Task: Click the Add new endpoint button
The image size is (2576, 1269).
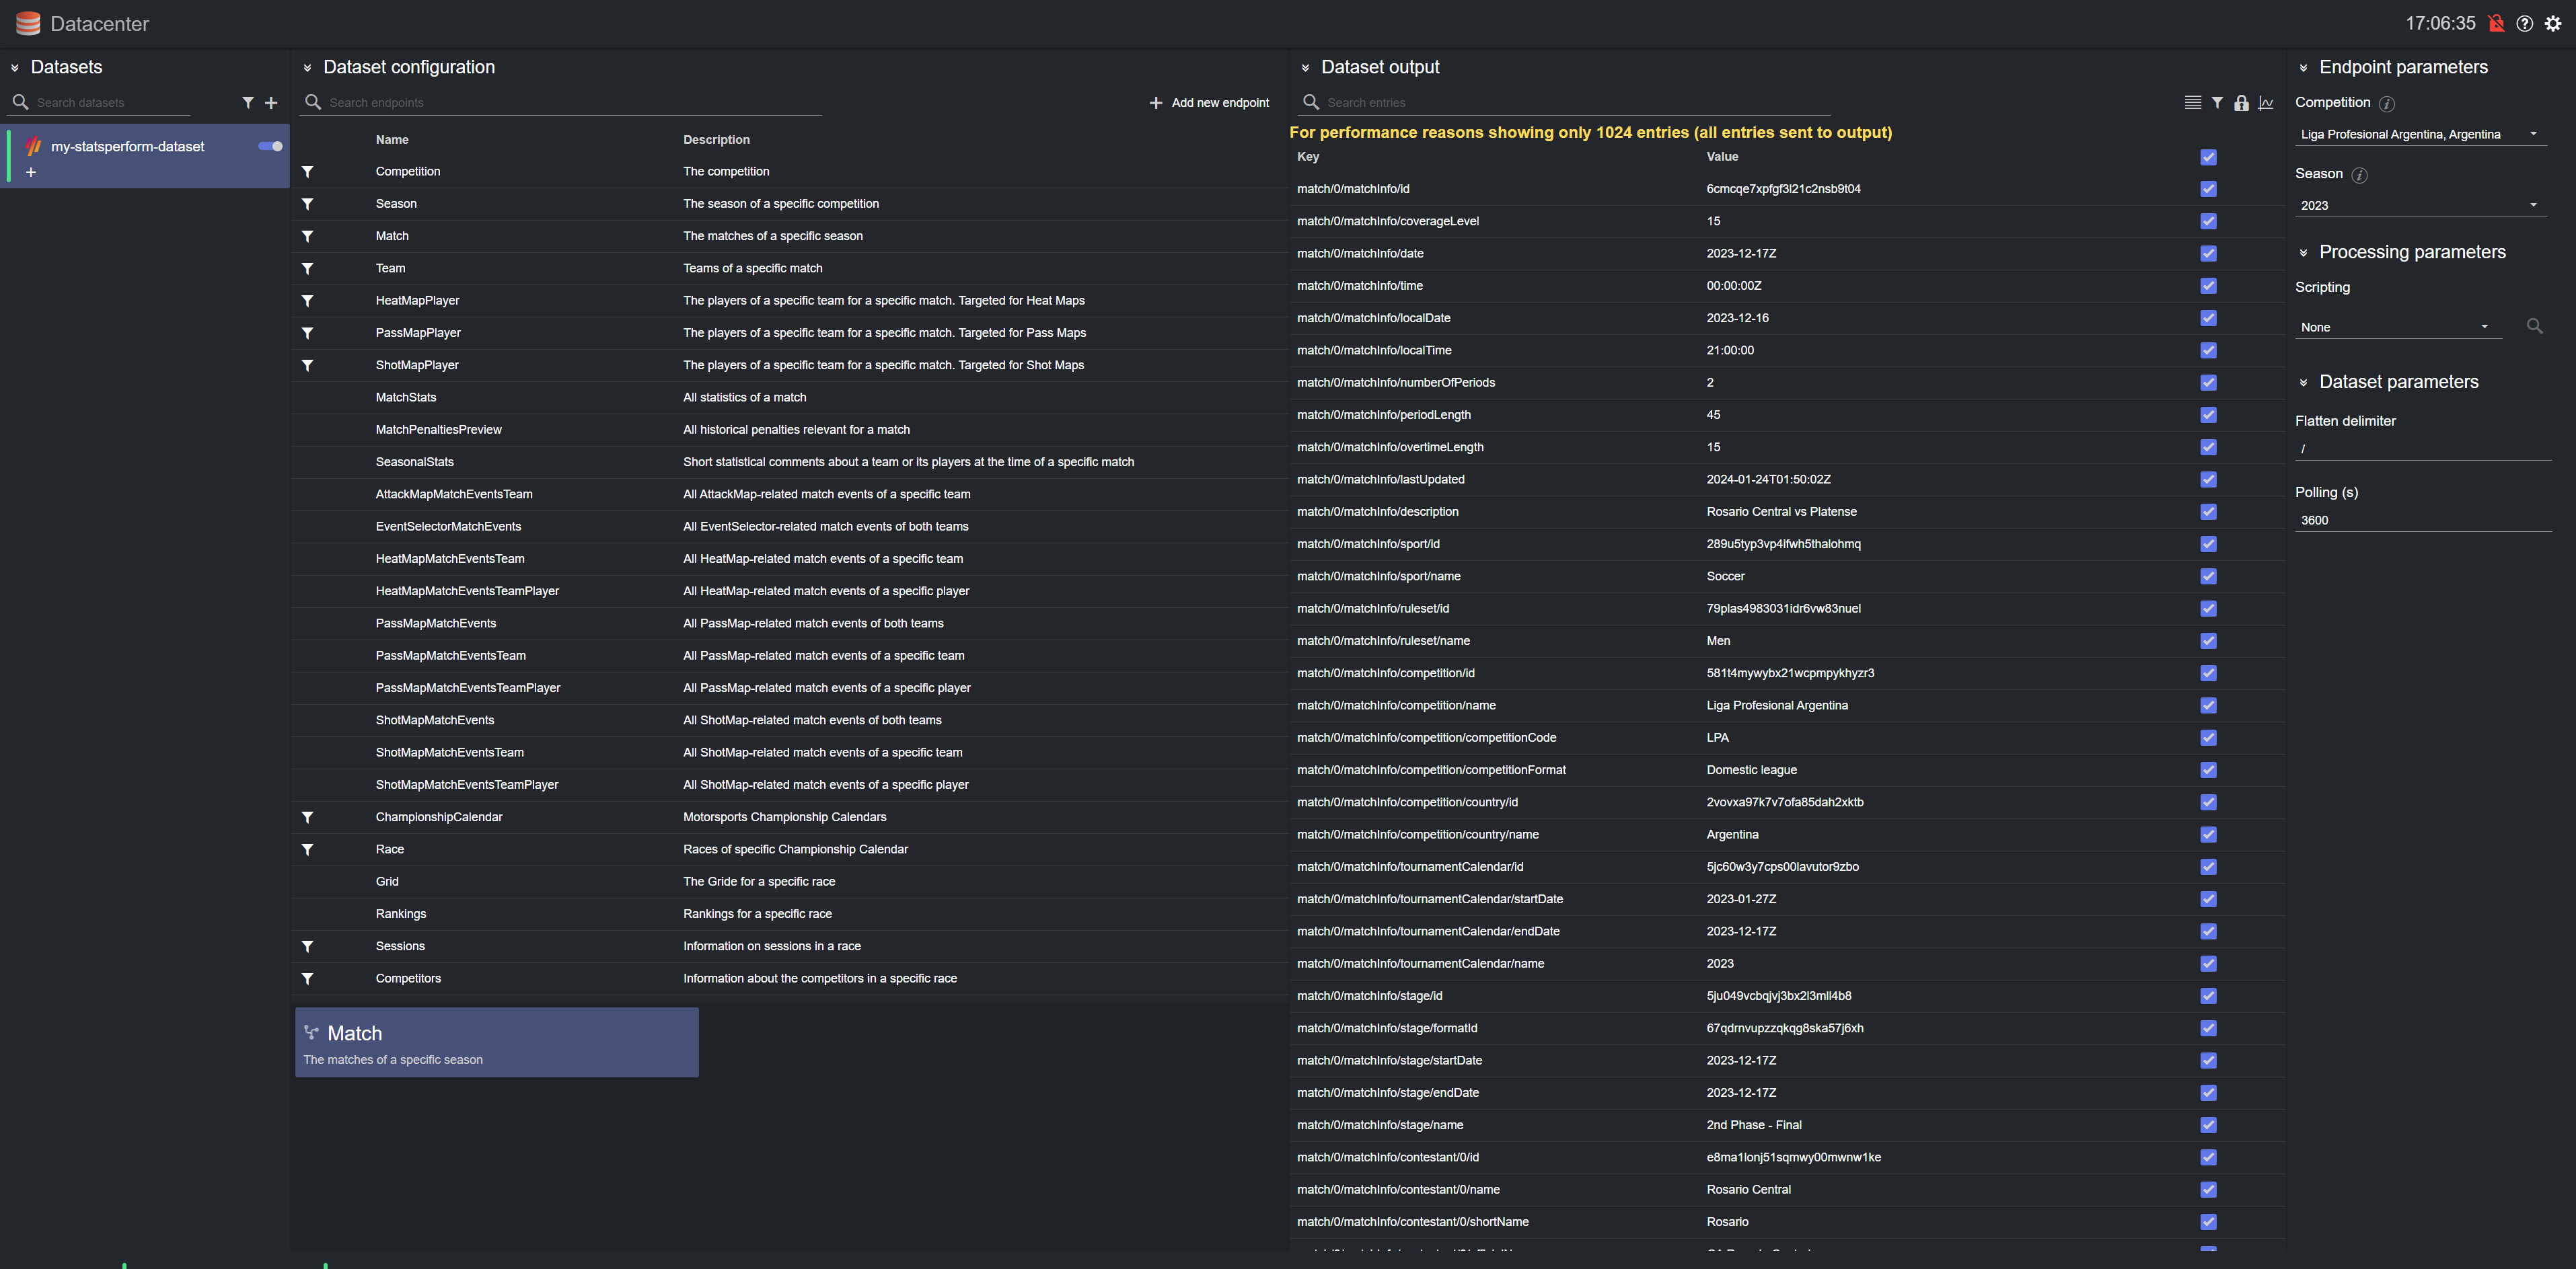Action: [x=1209, y=103]
